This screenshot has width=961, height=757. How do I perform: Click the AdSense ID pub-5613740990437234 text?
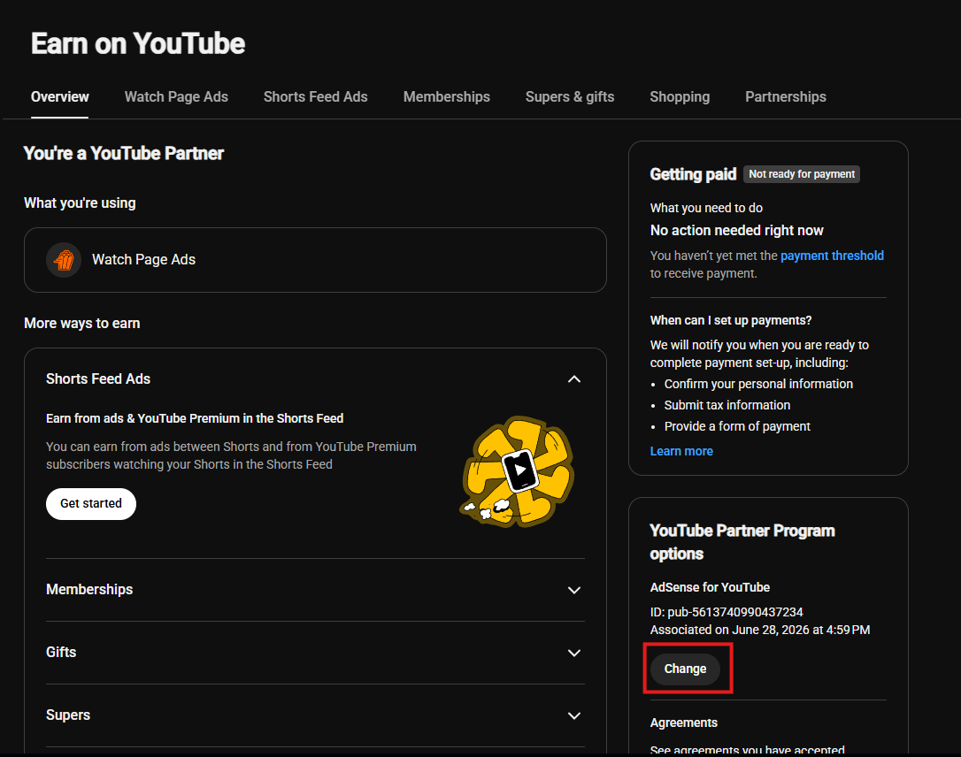tap(727, 612)
